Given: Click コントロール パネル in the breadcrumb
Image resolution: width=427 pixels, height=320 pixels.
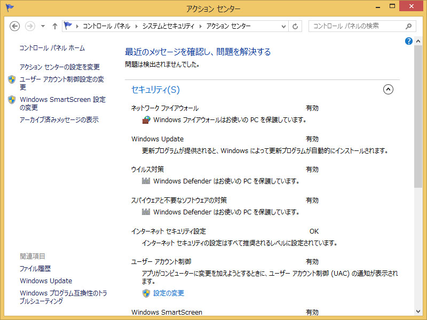Looking at the screenshot, I should (106, 26).
